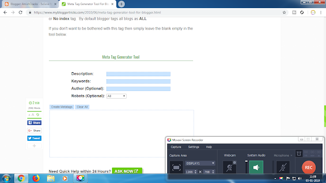
Task: Click the square extension icon beside the star
Action: coord(294,12)
